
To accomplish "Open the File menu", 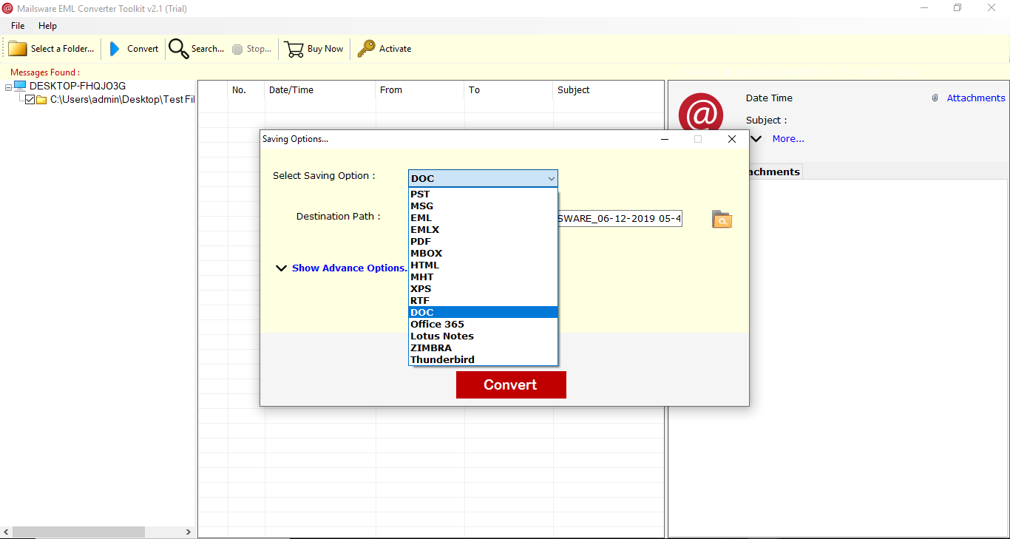I will tap(18, 26).
